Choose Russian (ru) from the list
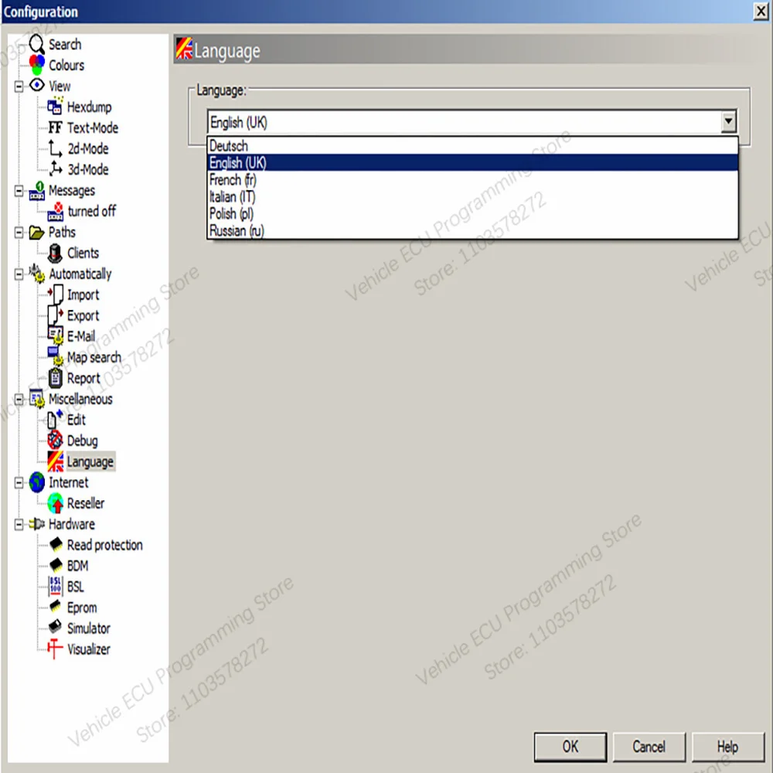This screenshot has width=773, height=773. click(472, 230)
